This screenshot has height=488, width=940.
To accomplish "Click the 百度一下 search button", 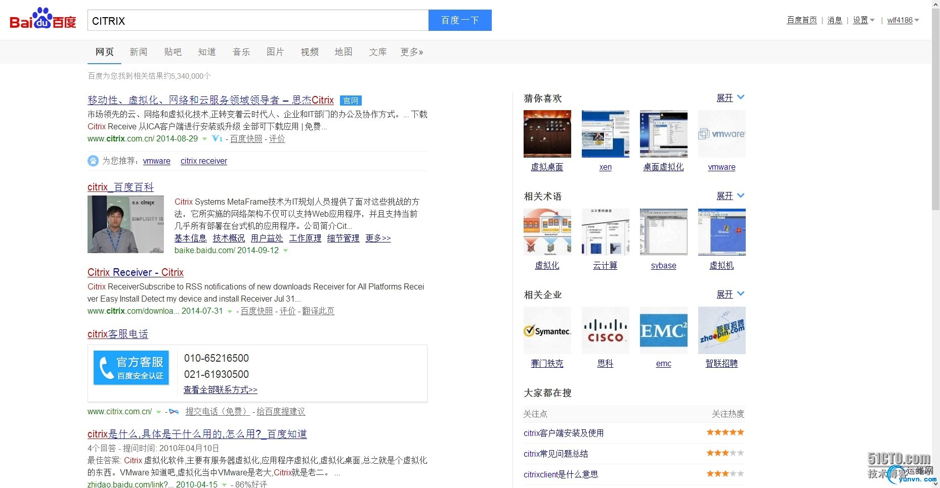I will (460, 20).
